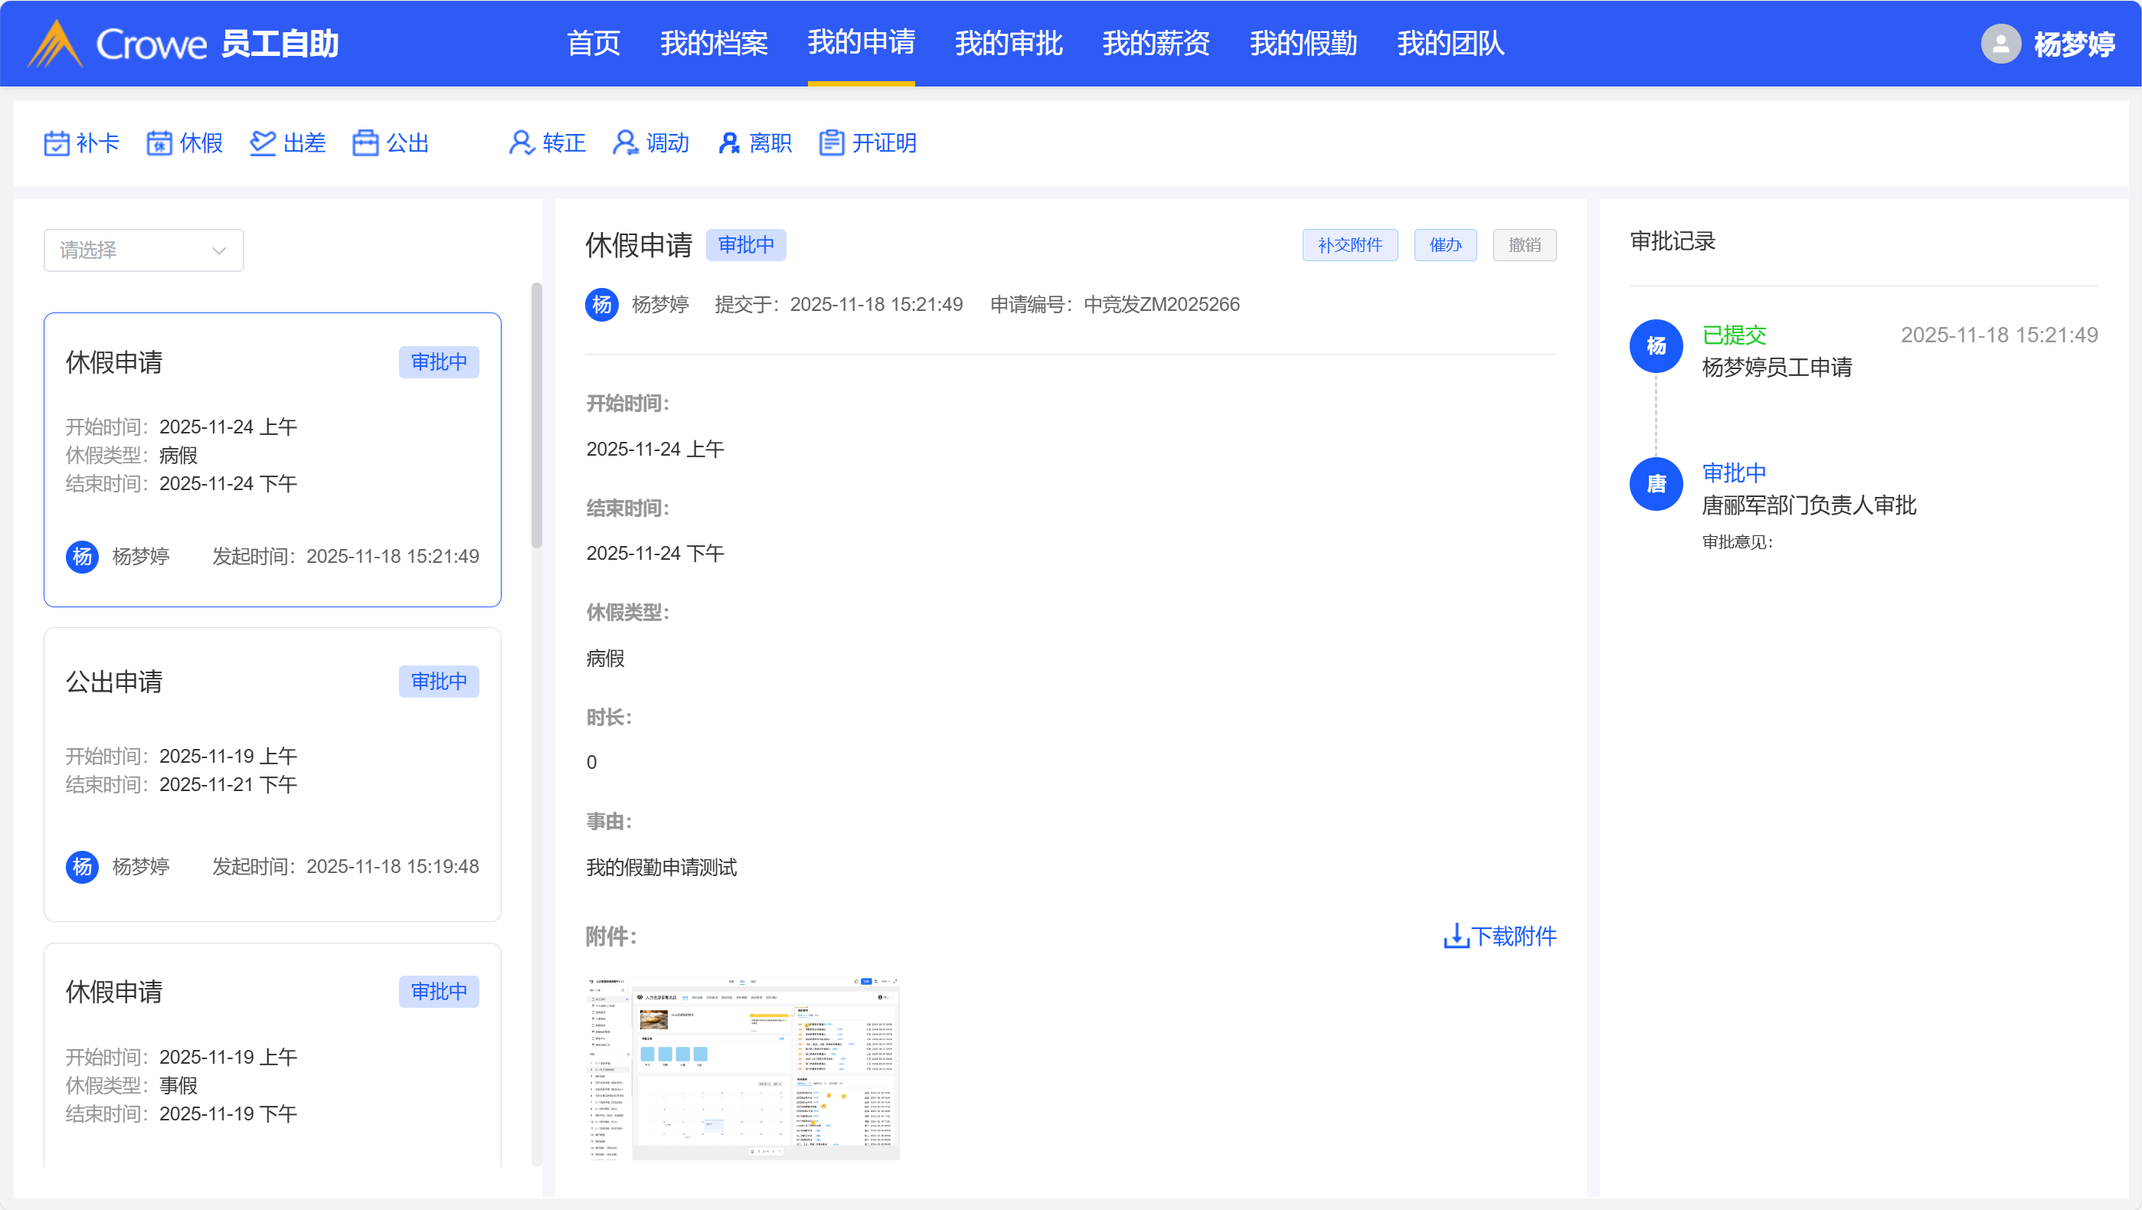This screenshot has width=2142, height=1210.
Task: Open the 休假 leave request icon
Action: coord(159,143)
